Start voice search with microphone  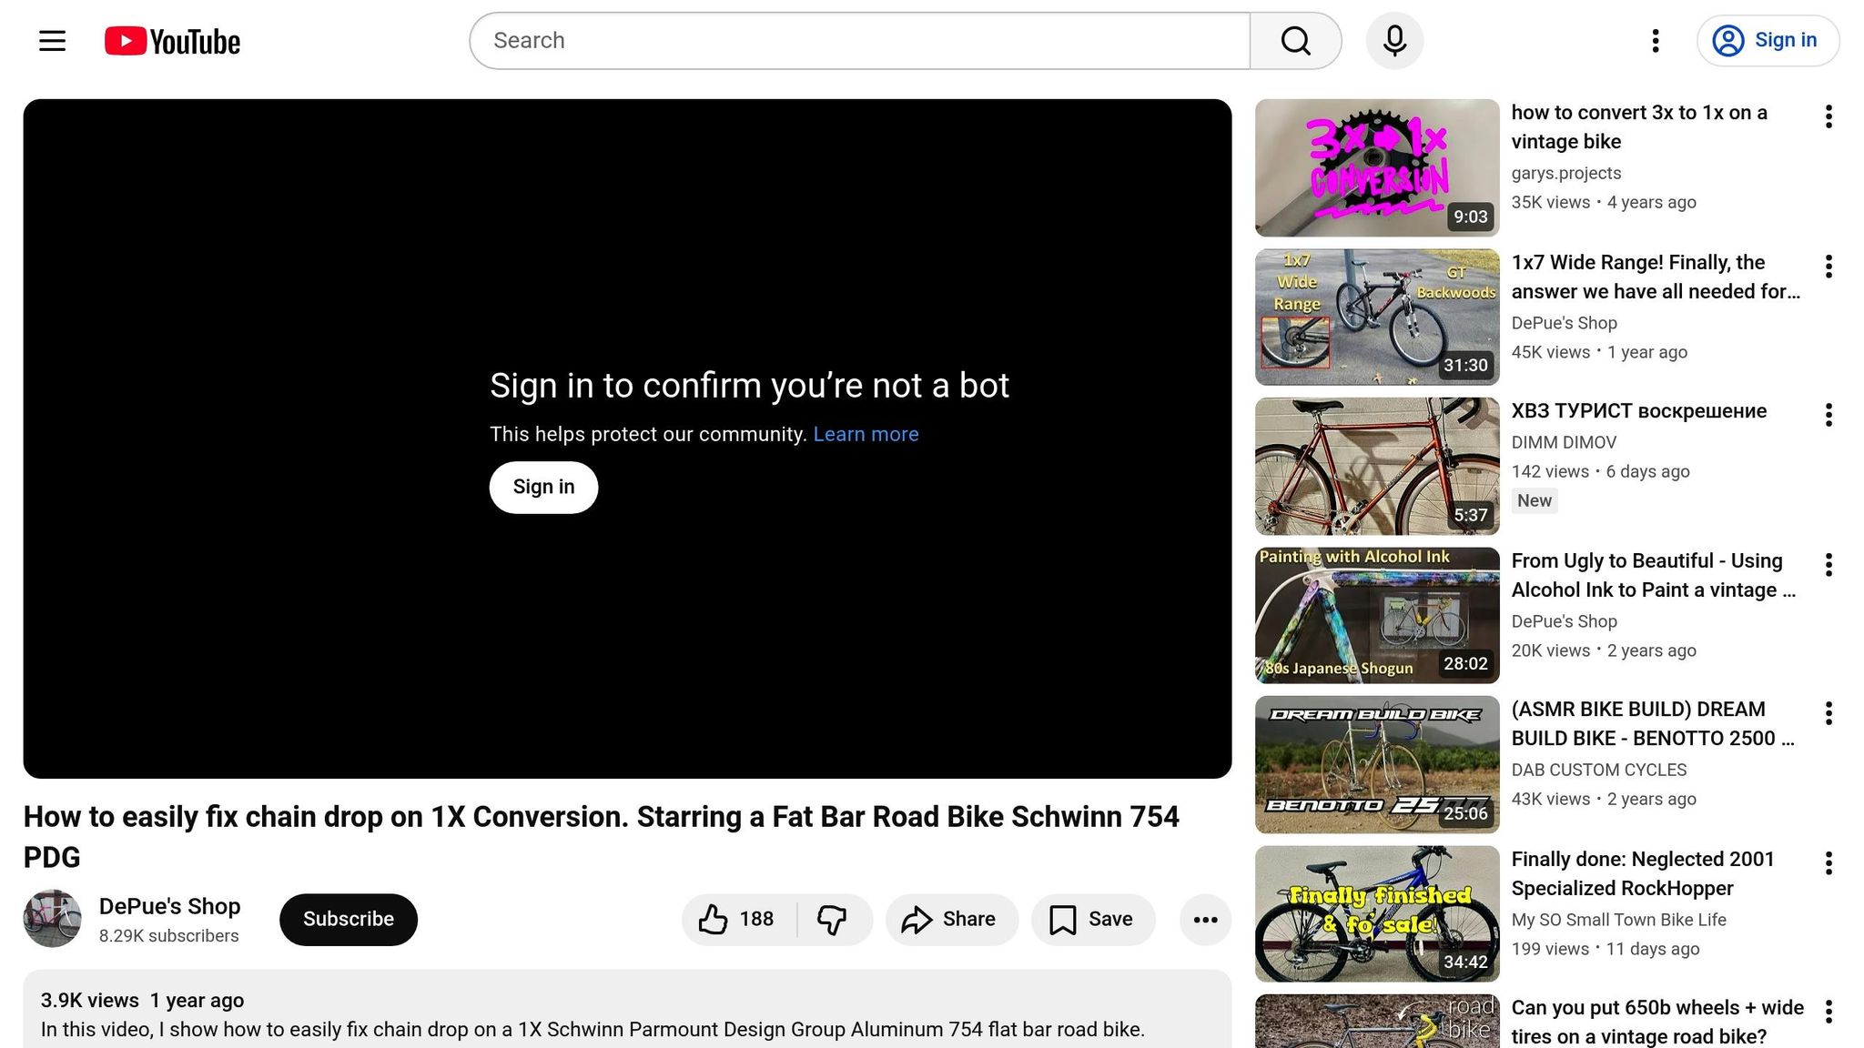point(1394,41)
